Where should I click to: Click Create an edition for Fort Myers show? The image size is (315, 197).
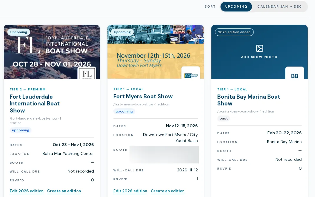tap(168, 191)
